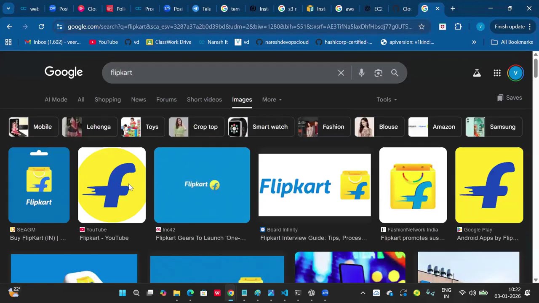
Task: Submit search with the magnifier icon
Action: [395, 73]
